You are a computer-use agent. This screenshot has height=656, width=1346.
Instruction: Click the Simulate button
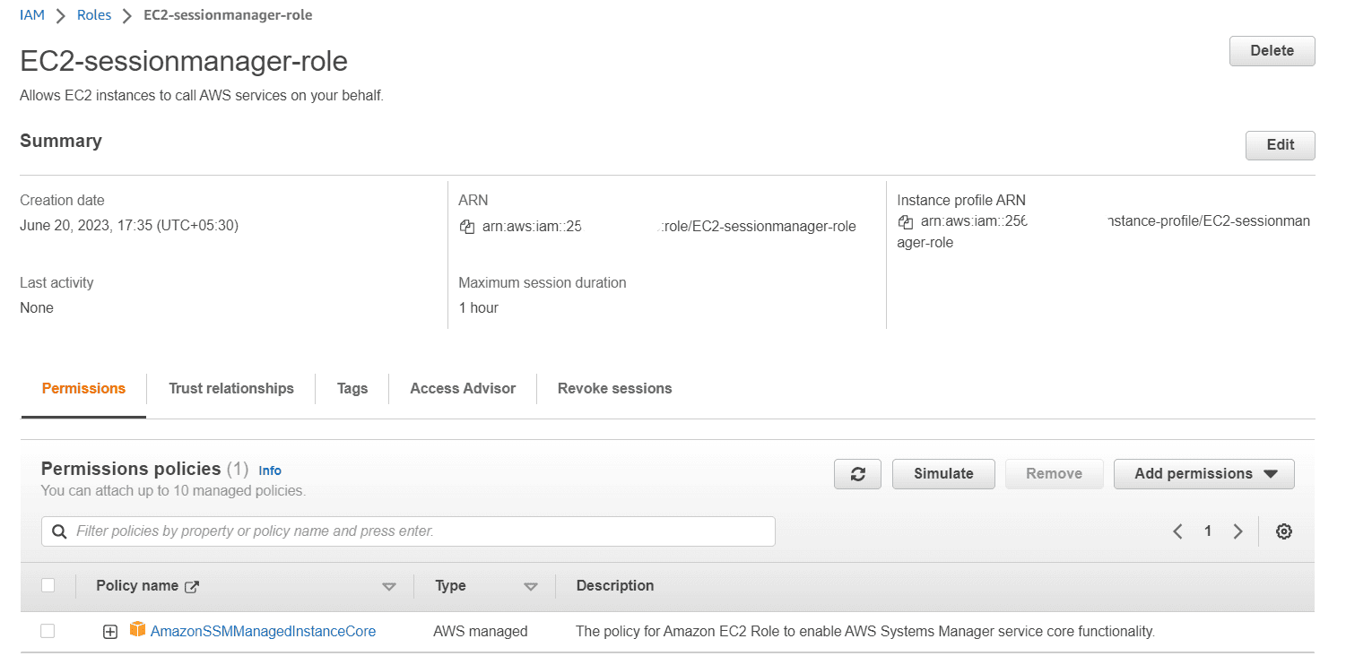(x=943, y=474)
